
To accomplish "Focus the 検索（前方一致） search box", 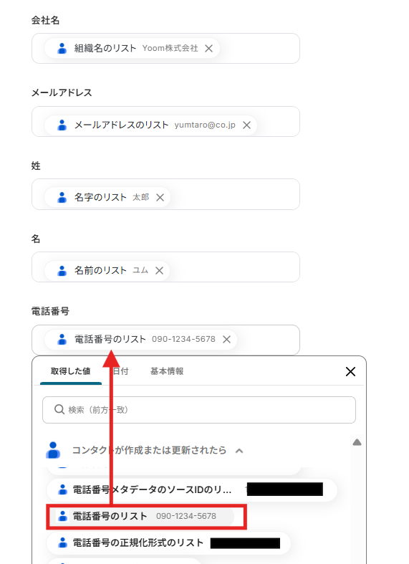I will 199,410.
